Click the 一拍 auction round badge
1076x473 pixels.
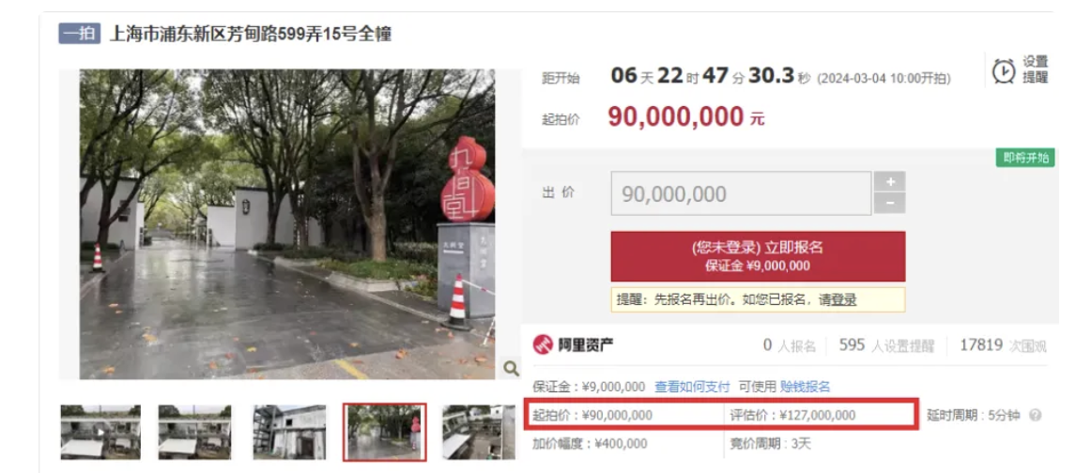click(x=80, y=34)
